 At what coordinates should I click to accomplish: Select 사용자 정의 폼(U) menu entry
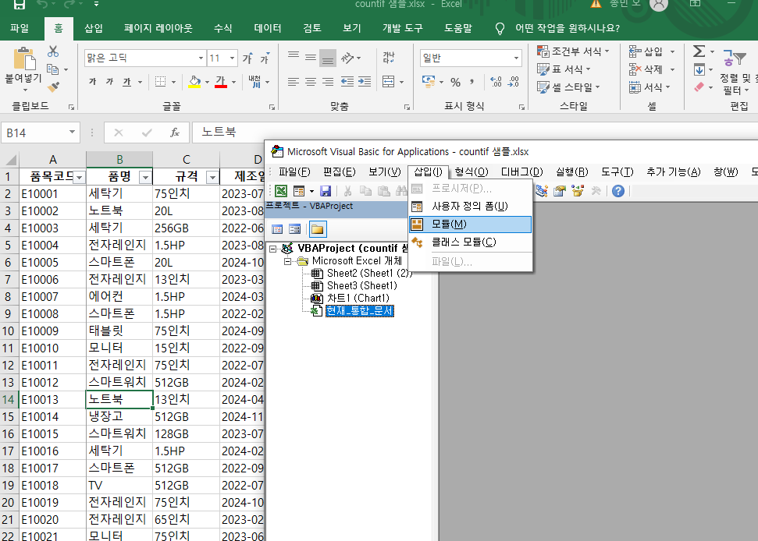(x=470, y=206)
